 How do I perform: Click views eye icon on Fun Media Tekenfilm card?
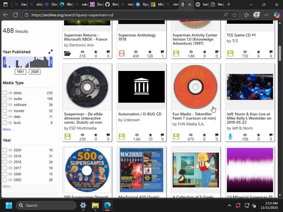(191, 135)
